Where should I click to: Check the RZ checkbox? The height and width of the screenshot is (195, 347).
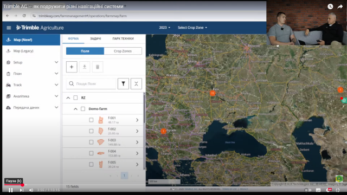[75, 97]
